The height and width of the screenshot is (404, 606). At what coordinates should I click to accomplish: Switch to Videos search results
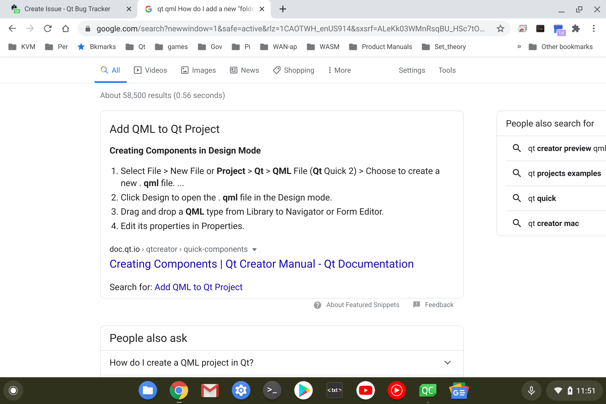pyautogui.click(x=150, y=70)
